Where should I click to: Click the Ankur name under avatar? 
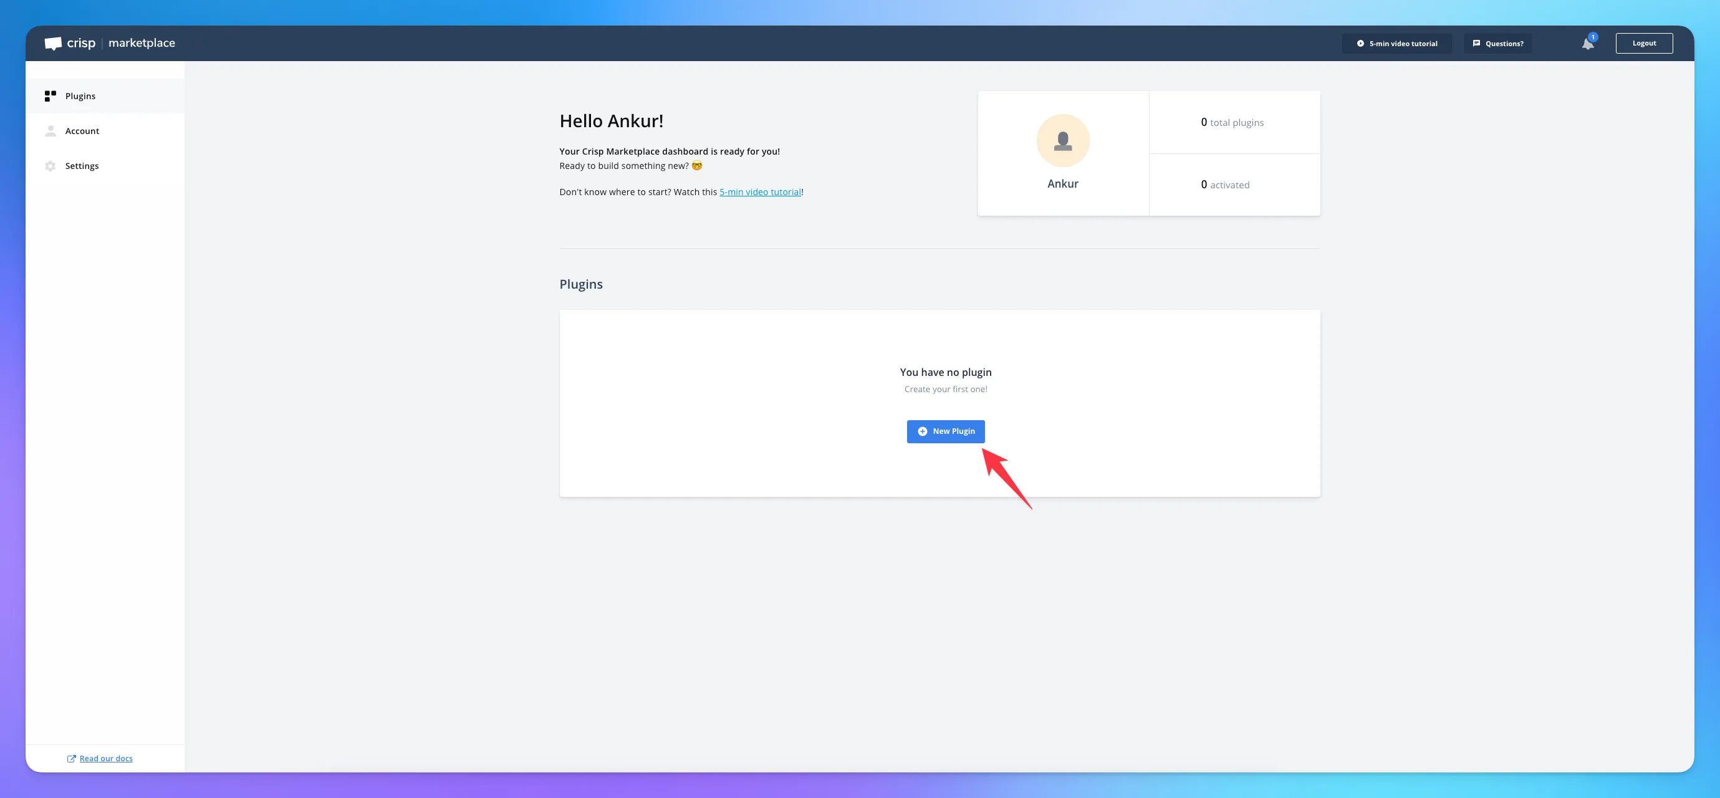coord(1063,184)
